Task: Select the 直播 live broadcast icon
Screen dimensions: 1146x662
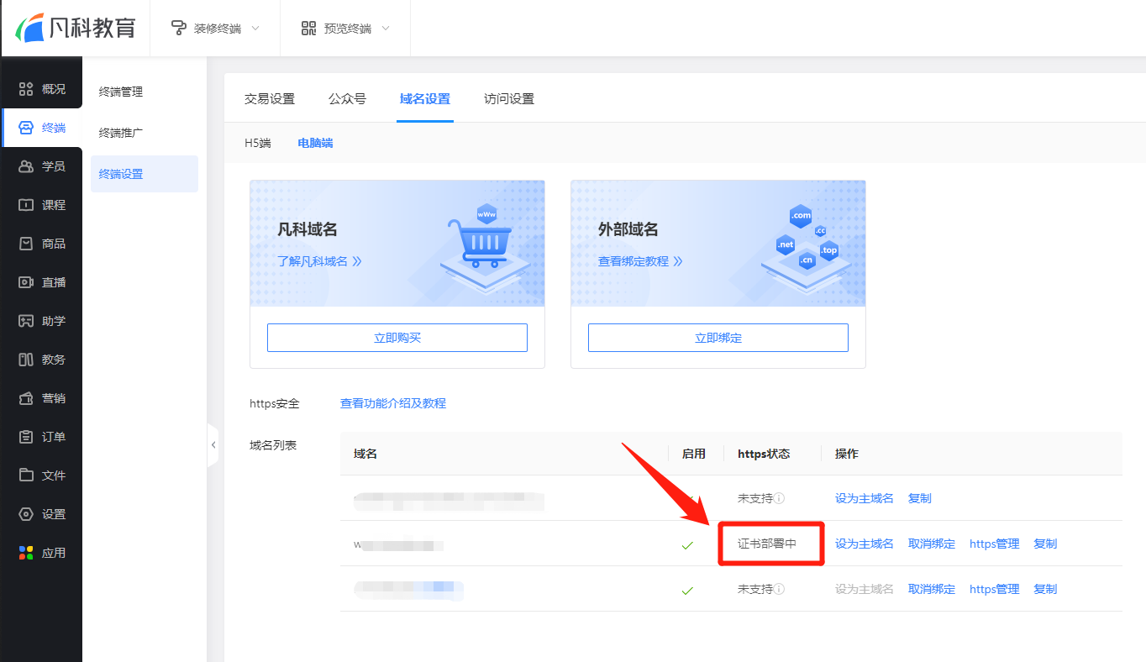Action: tap(26, 282)
